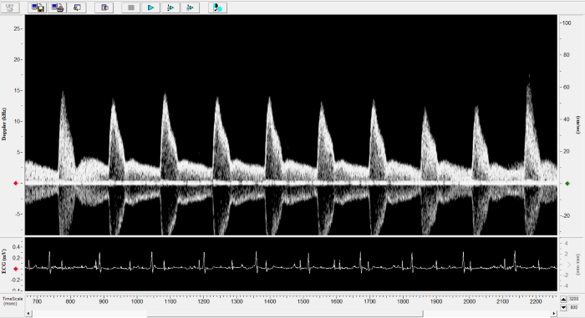Image resolution: width=585 pixels, height=318 pixels.
Task: Click the print screen toolbar icon
Action: pos(58,8)
